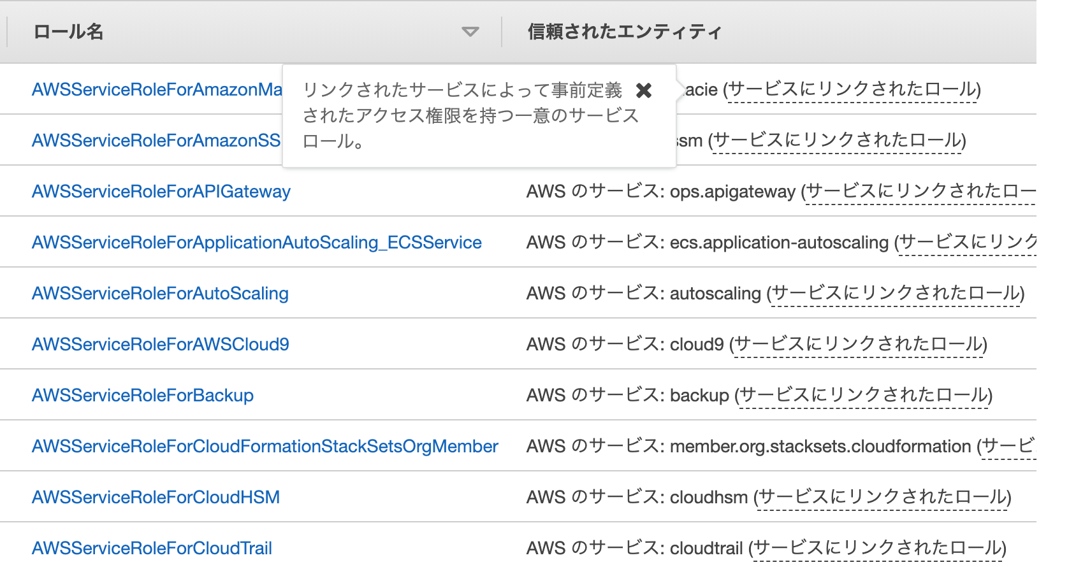Image resolution: width=1076 pixels, height=567 pixels.
Task: Open the AWSServiceRoleForAWSCloud9 role
Action: click(161, 344)
